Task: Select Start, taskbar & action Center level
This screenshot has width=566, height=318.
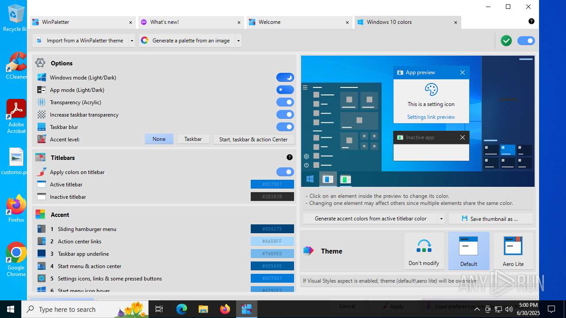Action: pyautogui.click(x=253, y=139)
